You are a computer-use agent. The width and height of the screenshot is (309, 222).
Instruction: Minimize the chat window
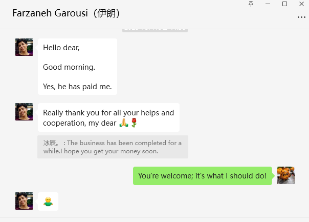(x=268, y=4)
